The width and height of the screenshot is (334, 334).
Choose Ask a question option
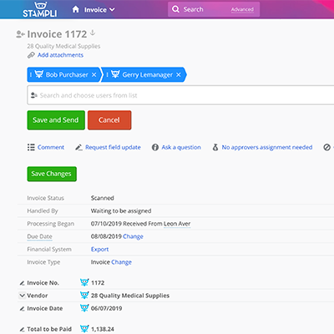[181, 147]
